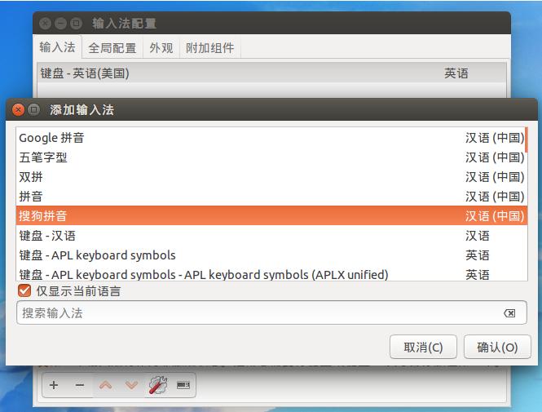This screenshot has width=542, height=412.
Task: Close the 添加输入法 dialog
Action: pos(18,110)
